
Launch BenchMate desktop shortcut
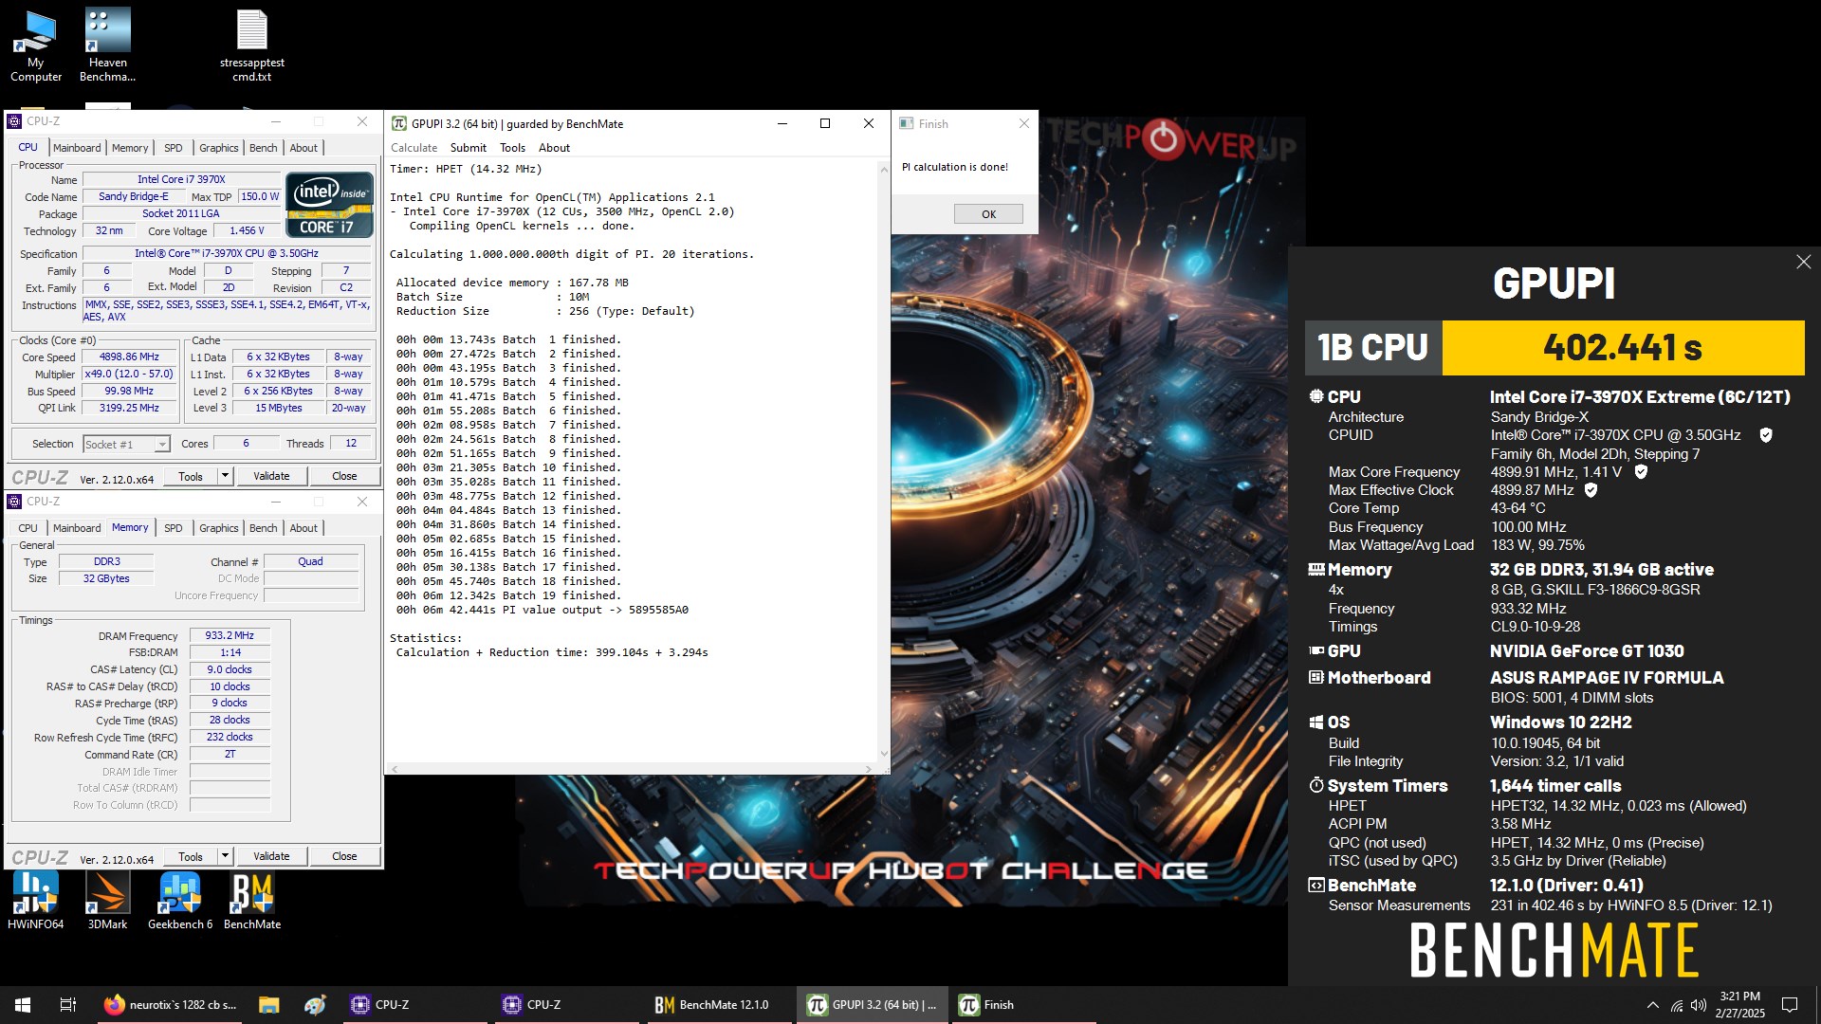coord(252,900)
